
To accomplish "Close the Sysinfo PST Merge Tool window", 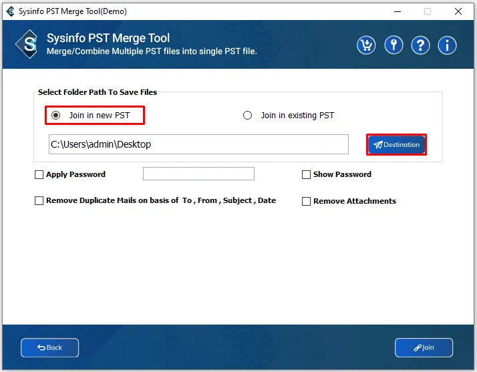I will (458, 11).
